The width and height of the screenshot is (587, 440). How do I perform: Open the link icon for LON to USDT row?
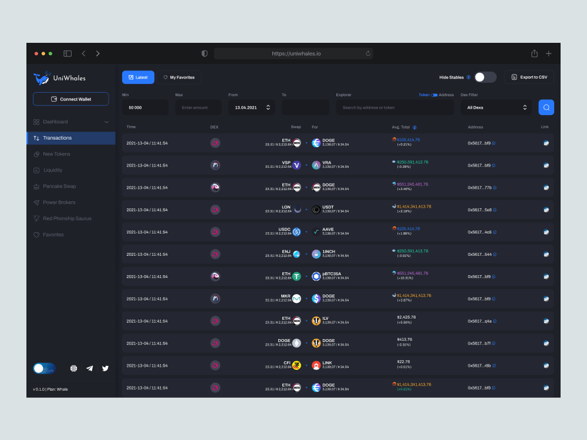tap(546, 210)
